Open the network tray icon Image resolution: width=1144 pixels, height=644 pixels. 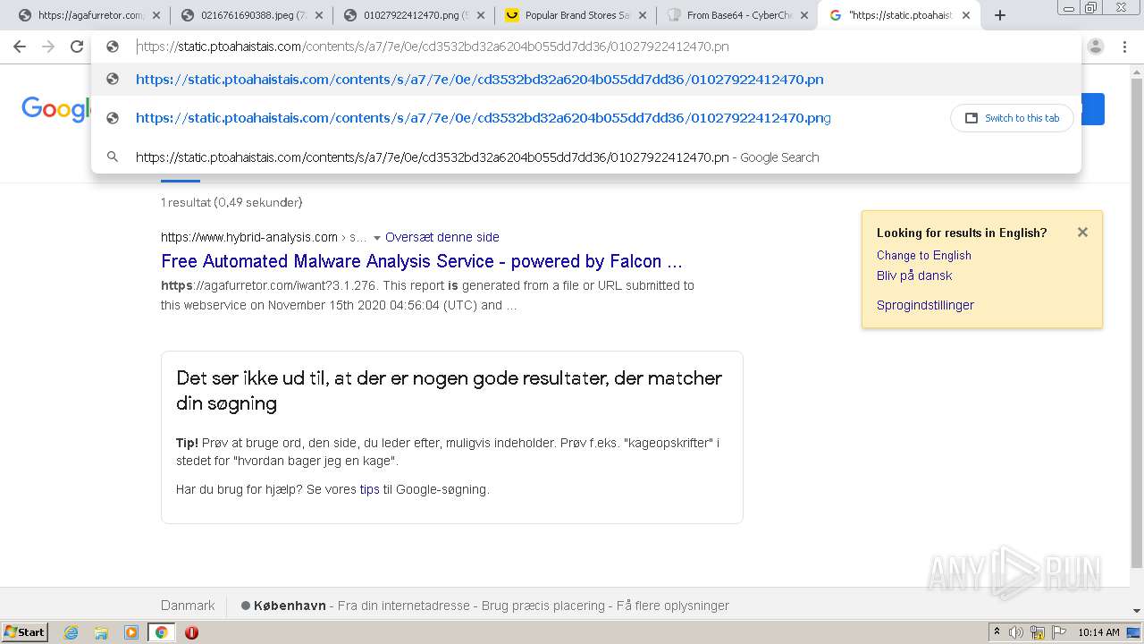click(1038, 632)
